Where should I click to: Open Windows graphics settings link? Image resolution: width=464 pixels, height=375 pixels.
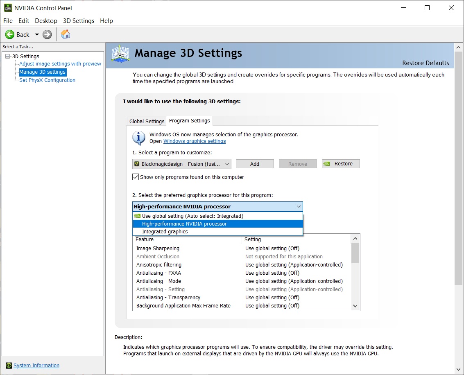[x=195, y=141]
